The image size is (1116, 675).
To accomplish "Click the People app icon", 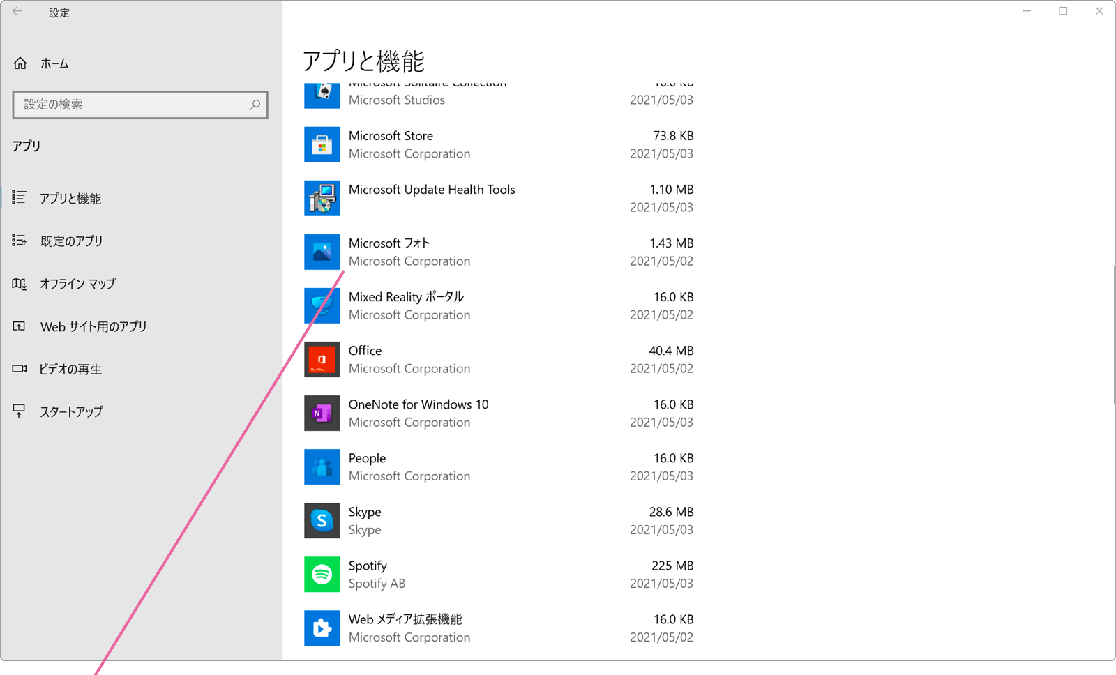I will point(322,467).
